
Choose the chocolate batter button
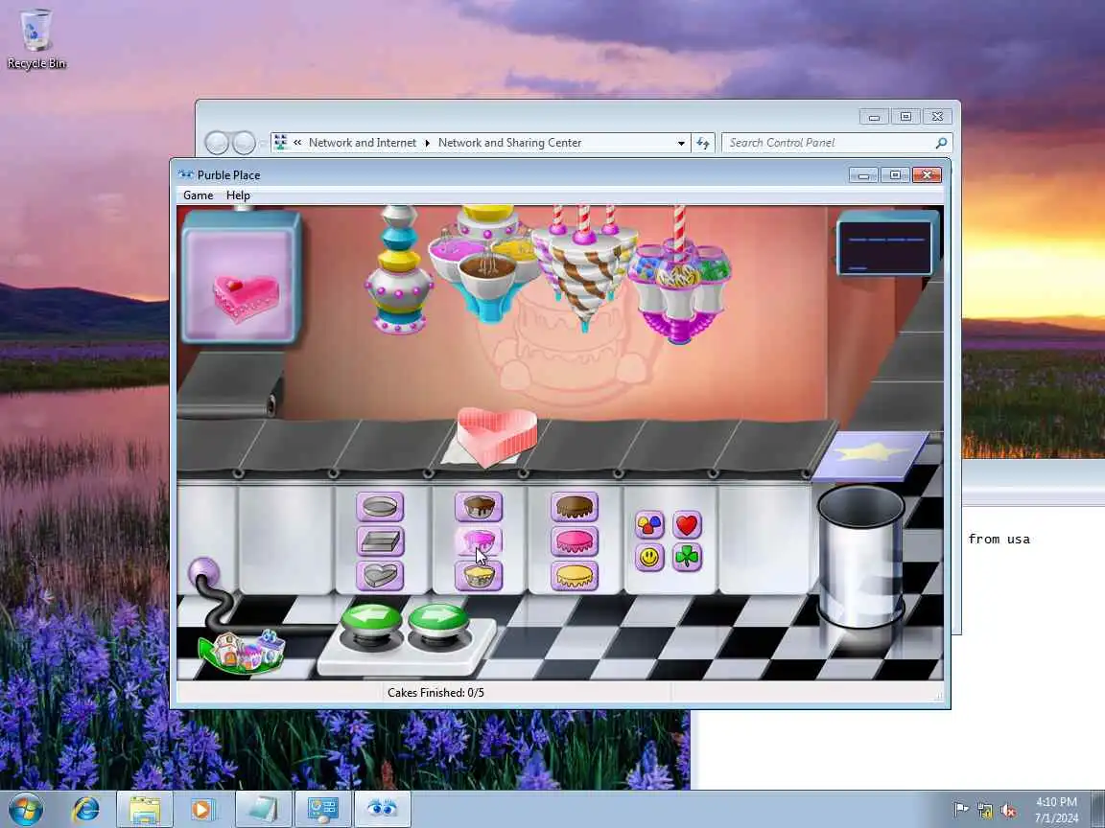[479, 506]
